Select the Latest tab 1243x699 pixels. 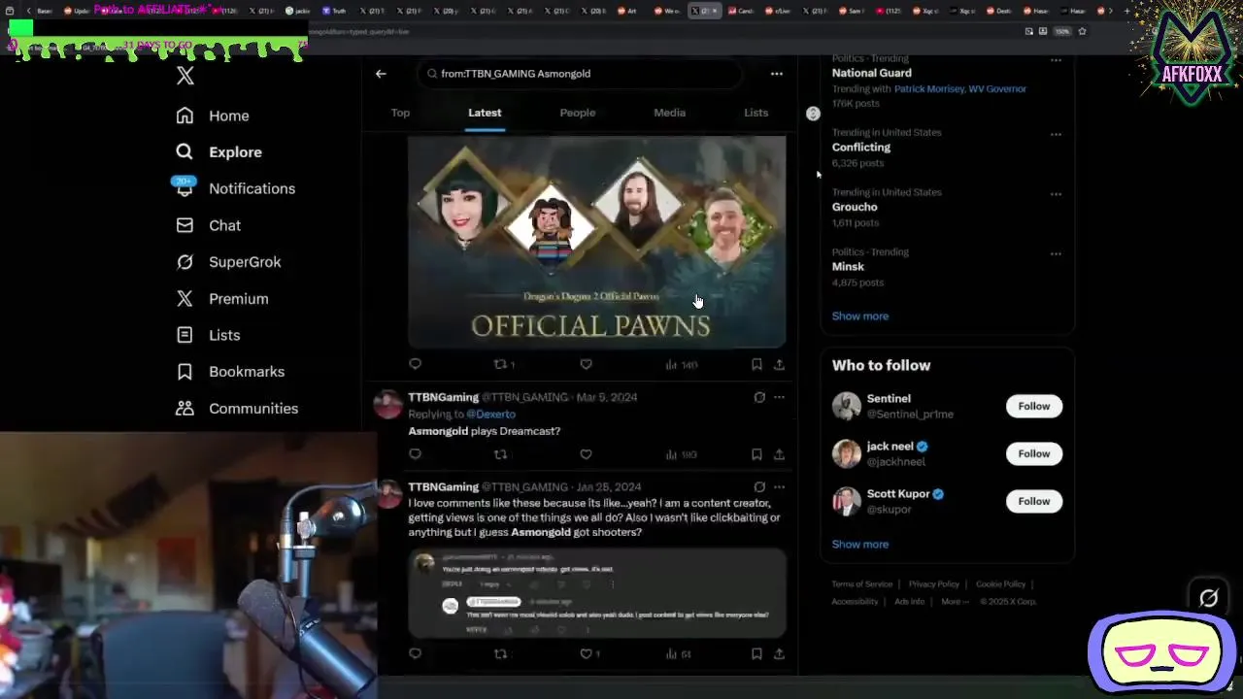pos(485,113)
